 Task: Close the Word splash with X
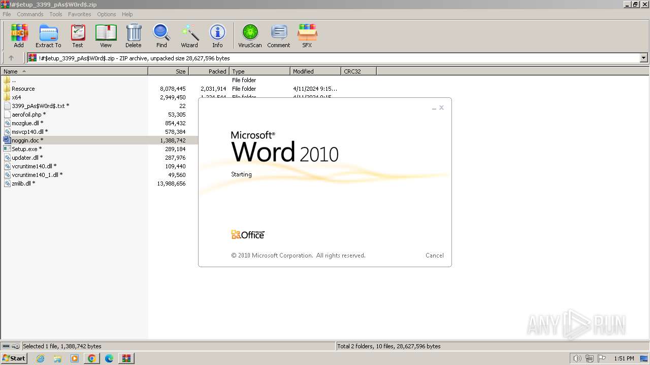tap(442, 107)
